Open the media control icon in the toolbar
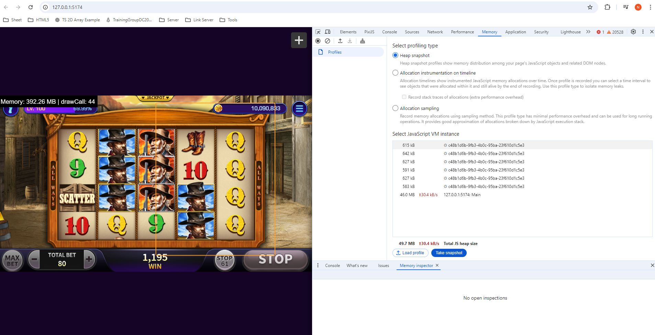Screen dimensions: 655x335 626,7
